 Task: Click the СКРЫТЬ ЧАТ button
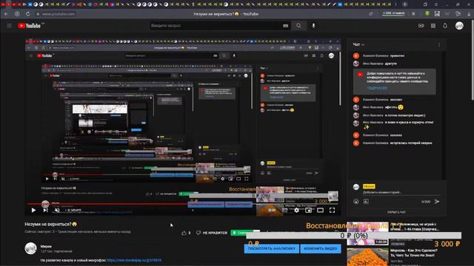pos(396,212)
